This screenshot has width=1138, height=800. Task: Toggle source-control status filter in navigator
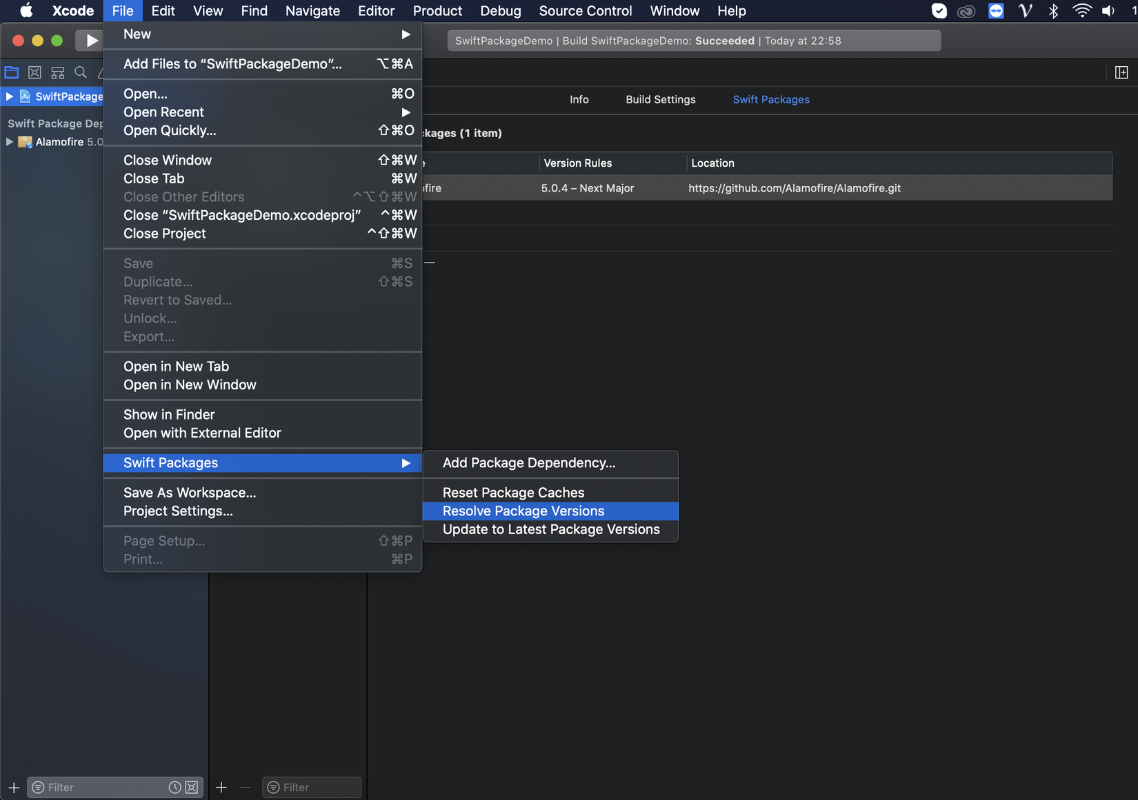point(192,787)
